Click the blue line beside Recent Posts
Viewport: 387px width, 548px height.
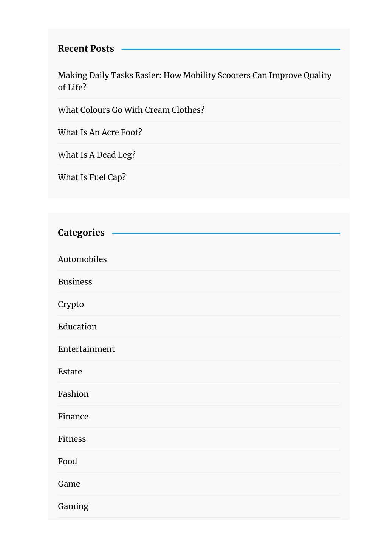tap(231, 49)
